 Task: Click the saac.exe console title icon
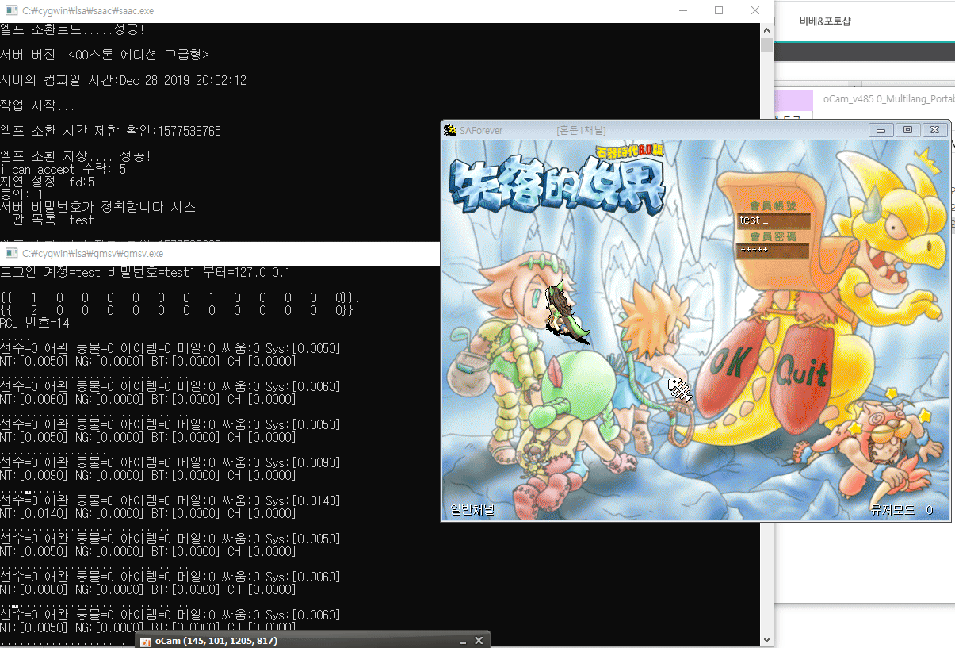(x=11, y=10)
